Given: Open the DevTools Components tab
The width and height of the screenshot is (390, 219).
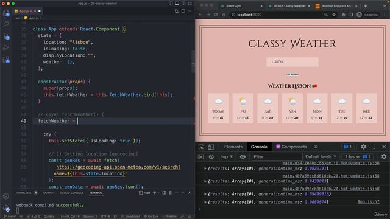Looking at the screenshot, I should (291, 147).
